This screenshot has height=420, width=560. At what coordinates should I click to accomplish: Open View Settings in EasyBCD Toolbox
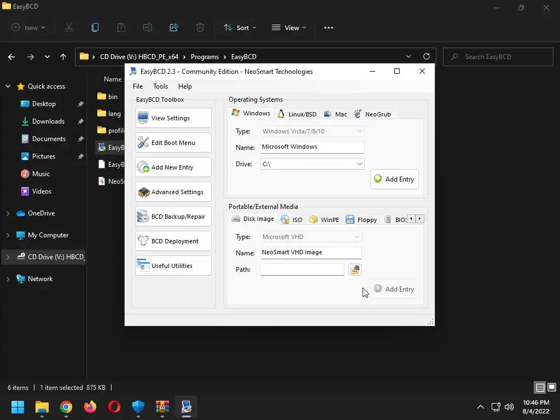coord(173,118)
